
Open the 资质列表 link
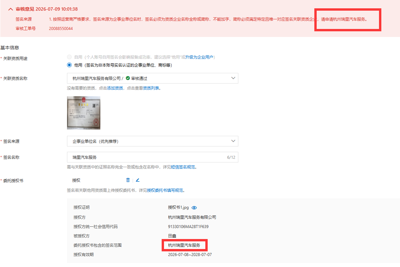(x=151, y=88)
